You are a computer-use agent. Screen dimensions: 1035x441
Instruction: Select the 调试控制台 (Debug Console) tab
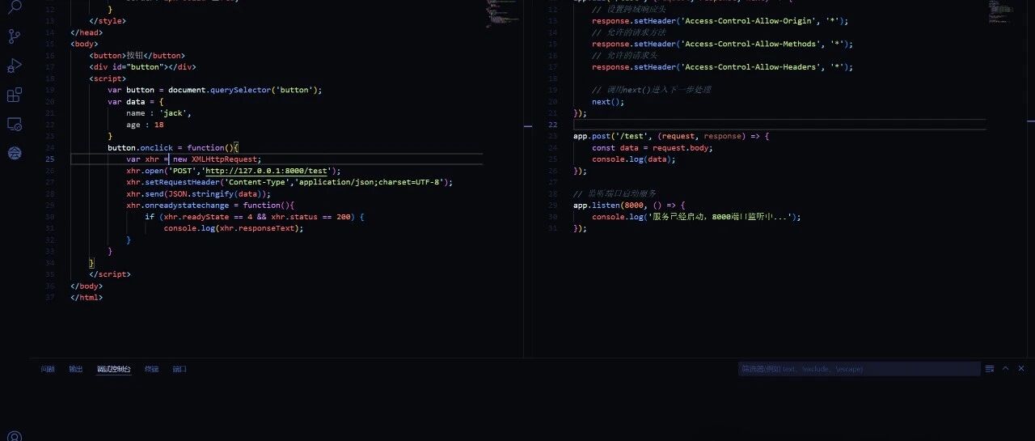tap(113, 369)
